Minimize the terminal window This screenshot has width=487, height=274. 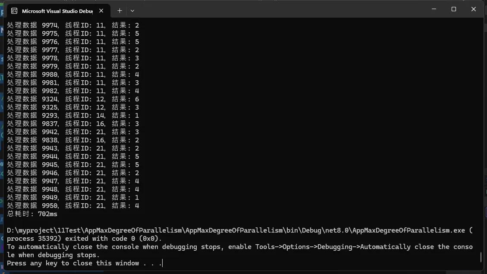click(x=434, y=9)
